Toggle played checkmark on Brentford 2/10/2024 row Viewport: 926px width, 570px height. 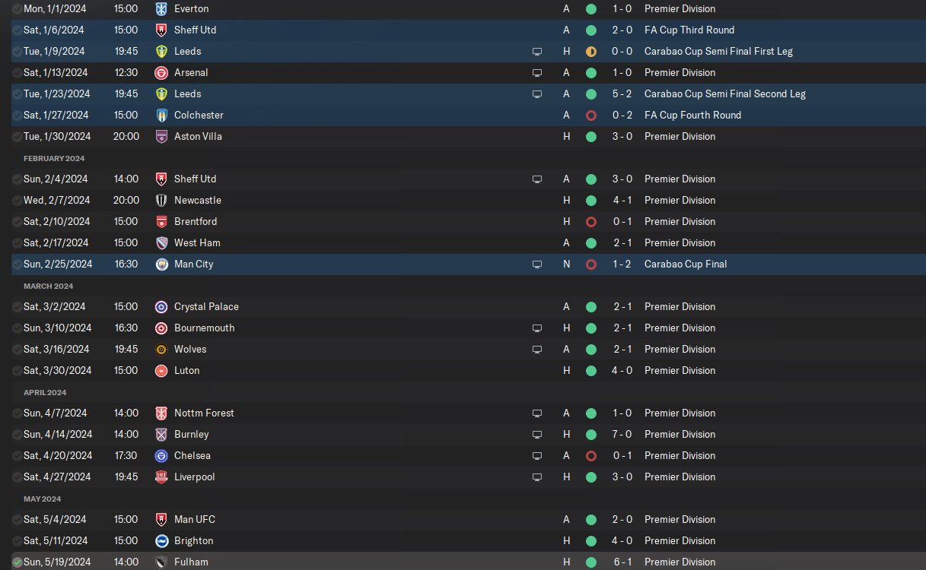pyautogui.click(x=17, y=222)
